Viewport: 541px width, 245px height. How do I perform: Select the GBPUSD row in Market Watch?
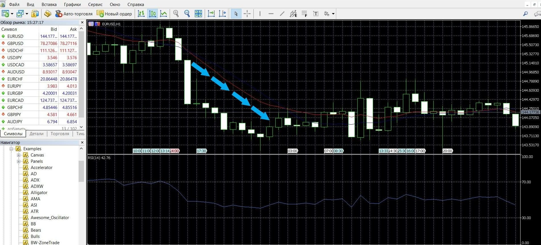pos(39,44)
